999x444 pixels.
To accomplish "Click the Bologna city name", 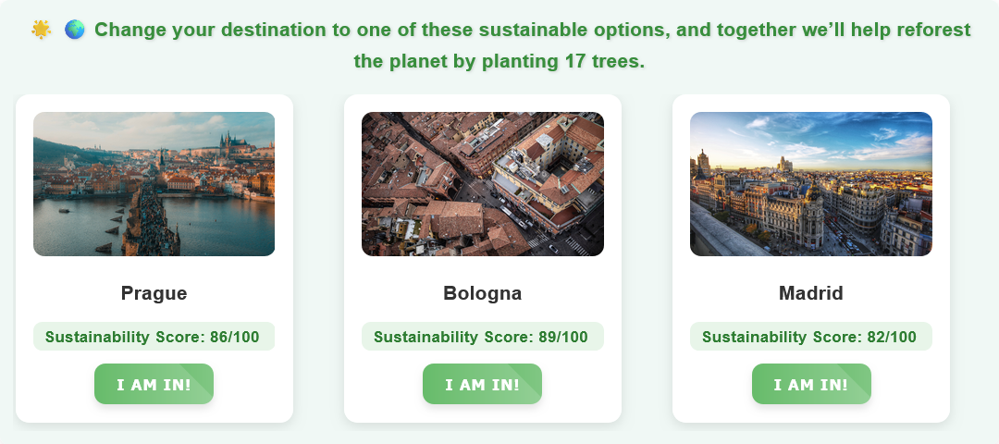I will click(482, 293).
